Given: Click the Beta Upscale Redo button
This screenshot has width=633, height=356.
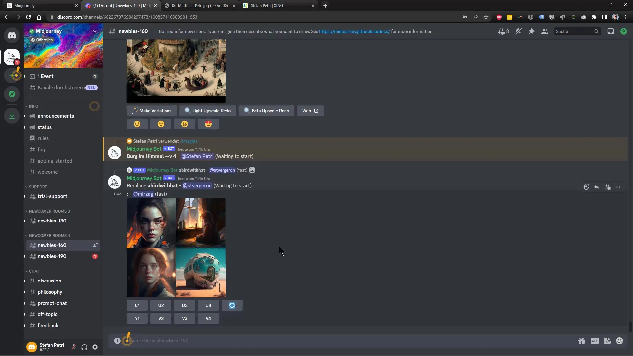Looking at the screenshot, I should 266,110.
